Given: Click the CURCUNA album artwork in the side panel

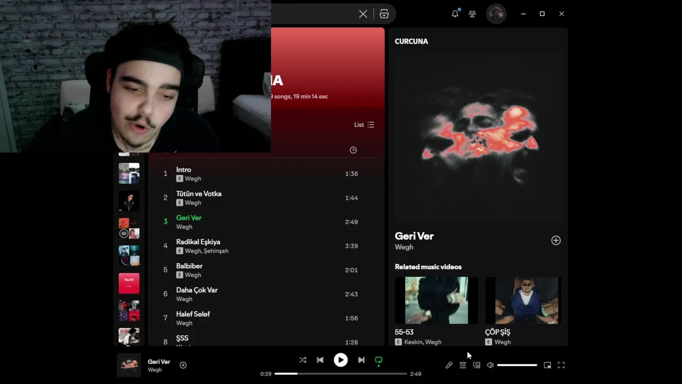Looking at the screenshot, I should pos(478,138).
